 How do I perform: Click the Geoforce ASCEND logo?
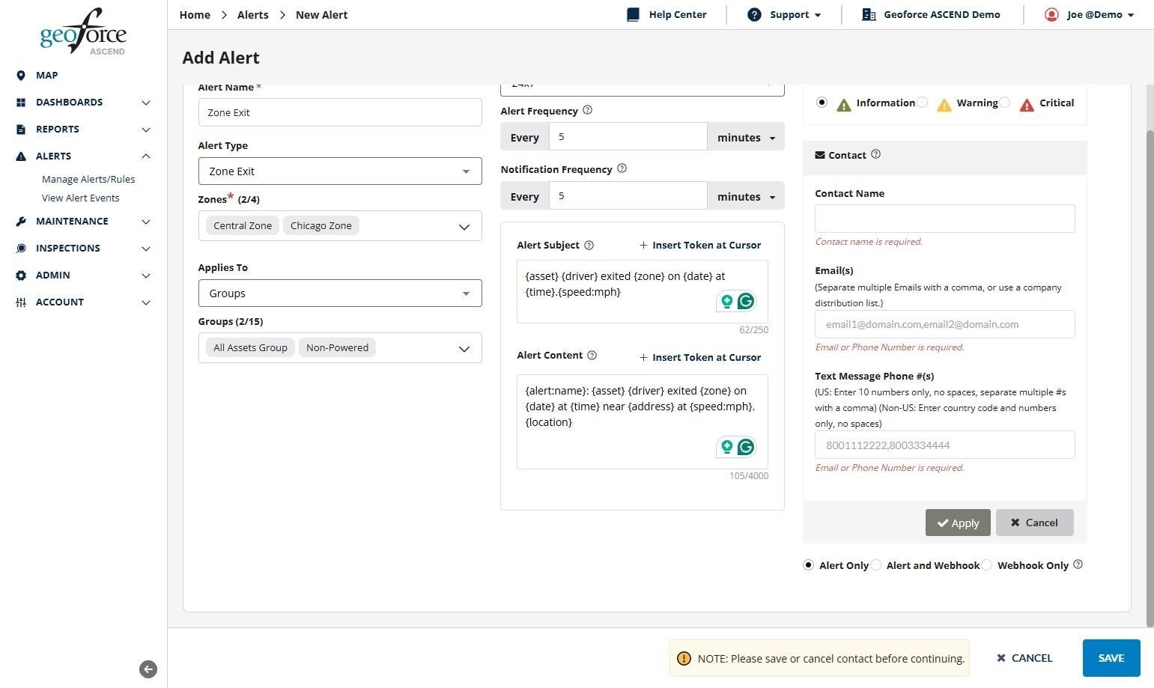pyautogui.click(x=83, y=31)
